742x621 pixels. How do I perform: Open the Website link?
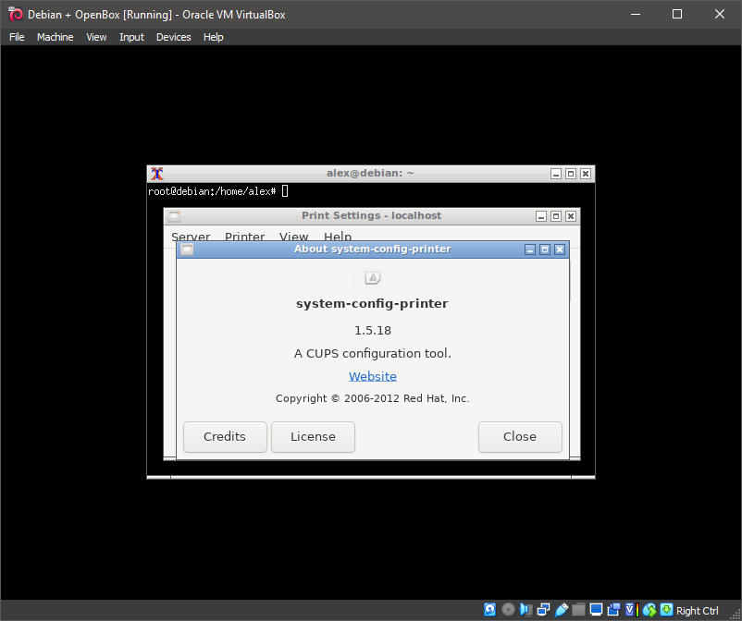click(372, 376)
